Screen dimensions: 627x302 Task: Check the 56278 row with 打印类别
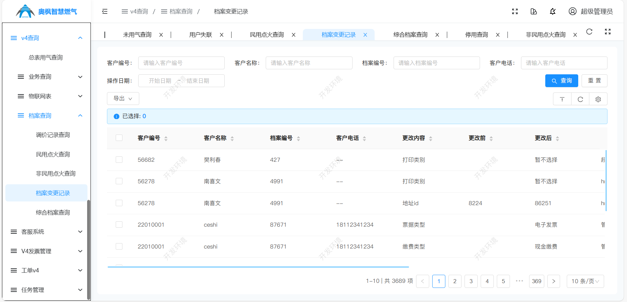(119, 181)
